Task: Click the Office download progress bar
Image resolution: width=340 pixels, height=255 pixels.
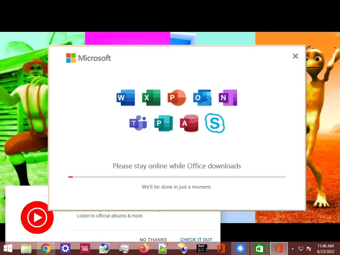Action: pyautogui.click(x=177, y=177)
